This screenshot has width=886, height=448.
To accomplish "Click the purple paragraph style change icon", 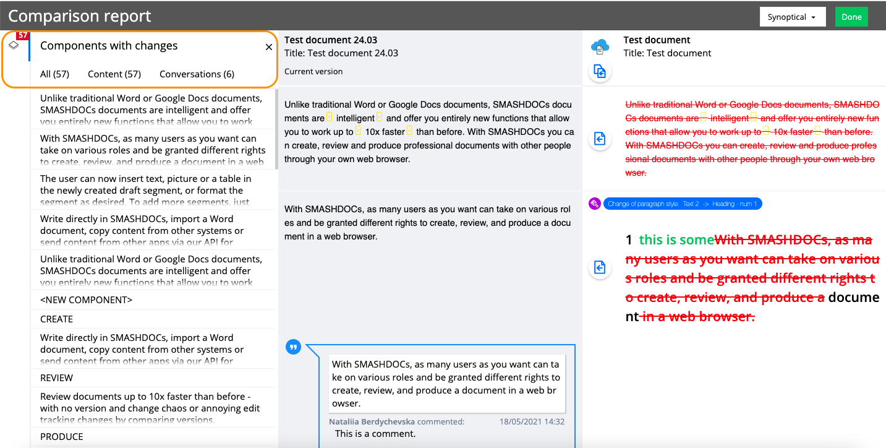I will [595, 204].
